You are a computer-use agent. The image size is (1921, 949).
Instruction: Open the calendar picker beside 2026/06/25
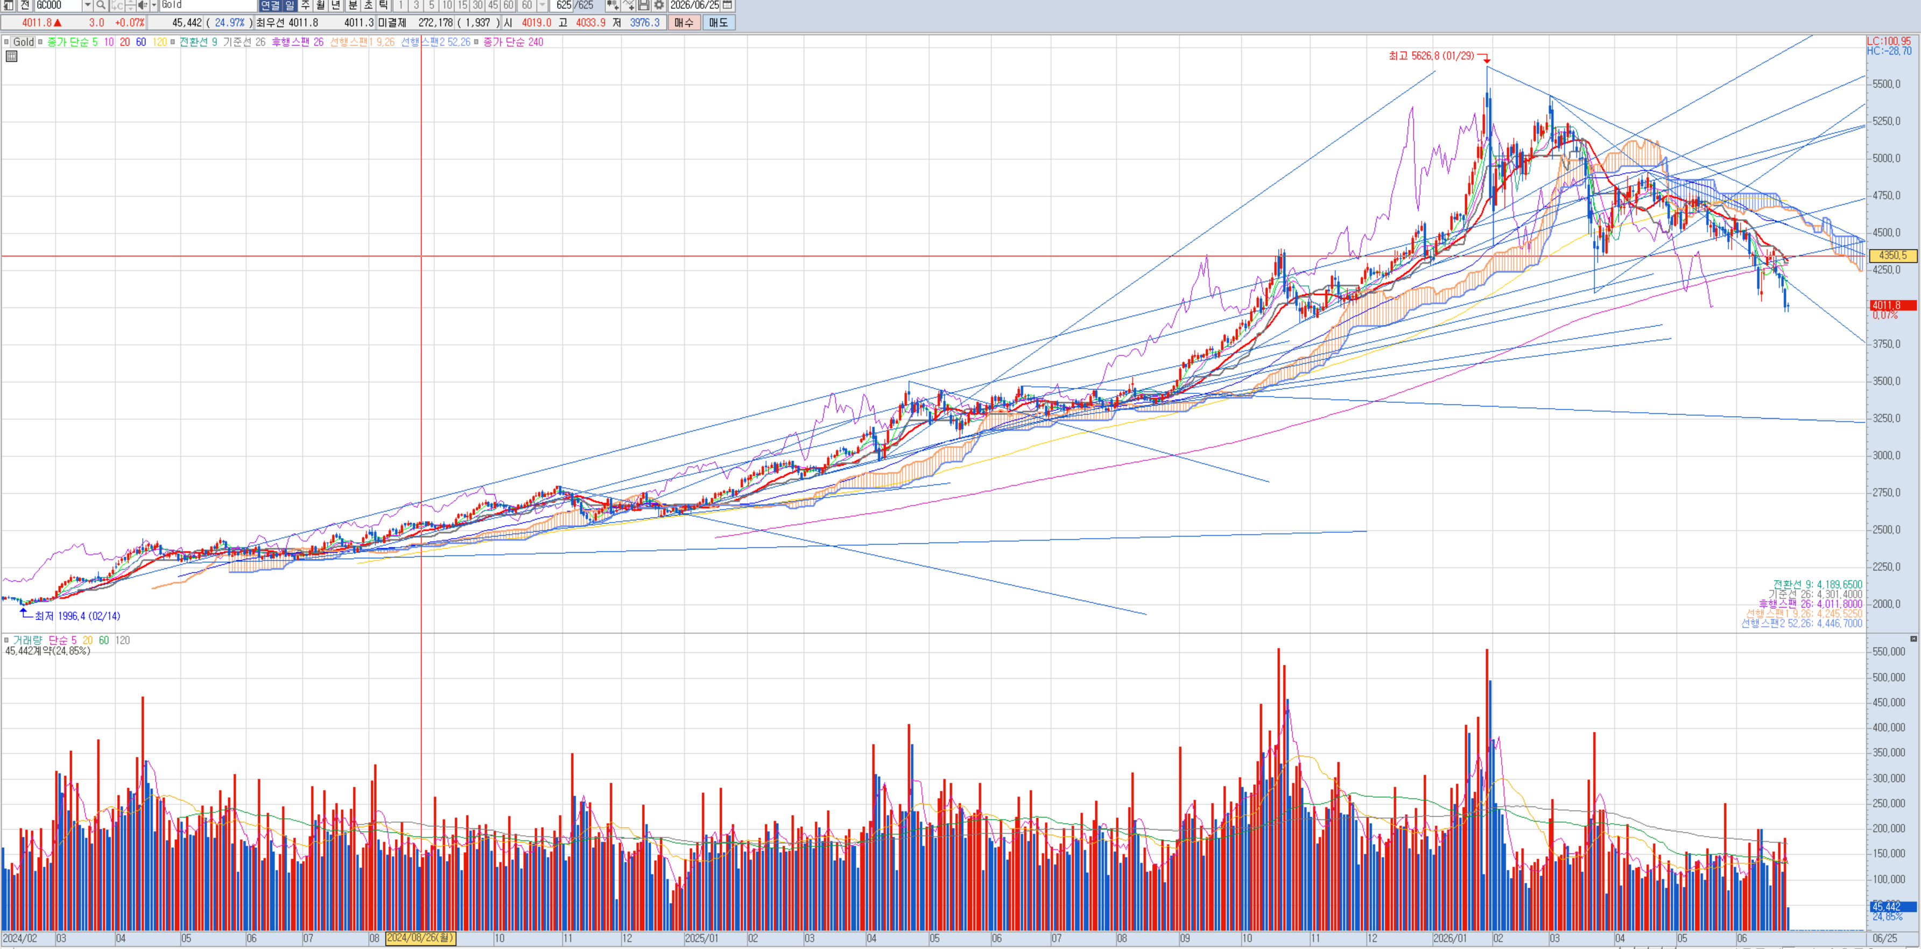(x=728, y=5)
